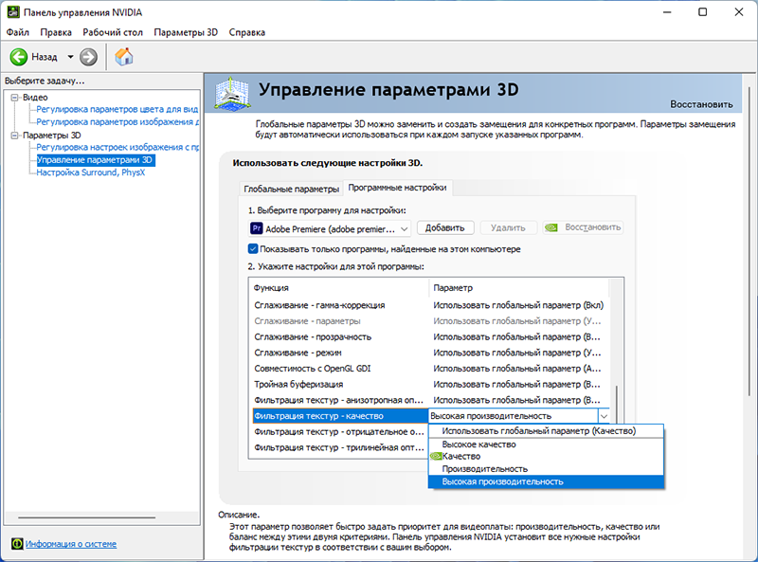This screenshot has width=758, height=562.
Task: Click the Удалить button
Action: tap(508, 227)
